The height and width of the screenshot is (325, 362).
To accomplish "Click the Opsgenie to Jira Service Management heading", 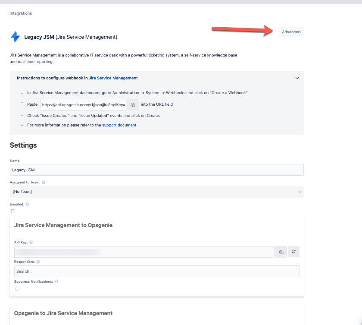I will [63, 313].
